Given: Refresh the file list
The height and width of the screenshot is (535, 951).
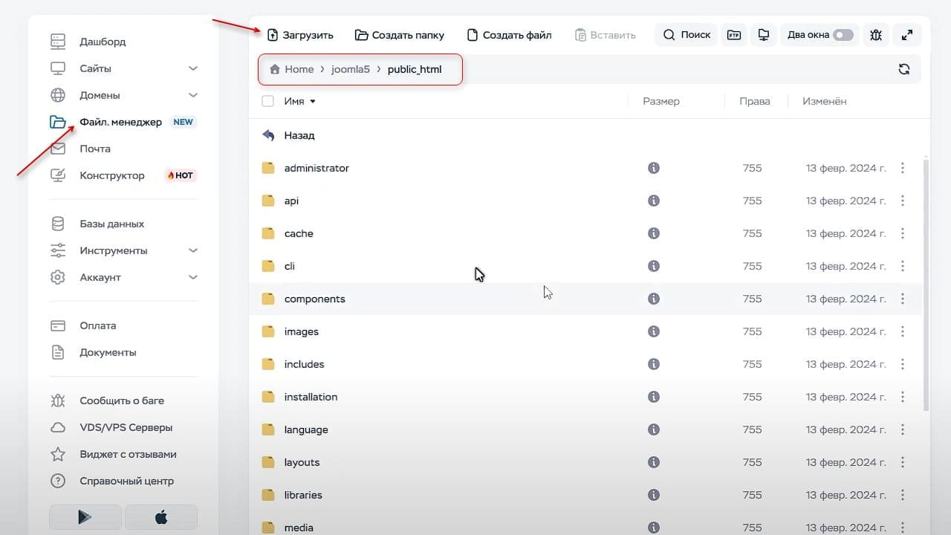Looking at the screenshot, I should pyautogui.click(x=904, y=69).
